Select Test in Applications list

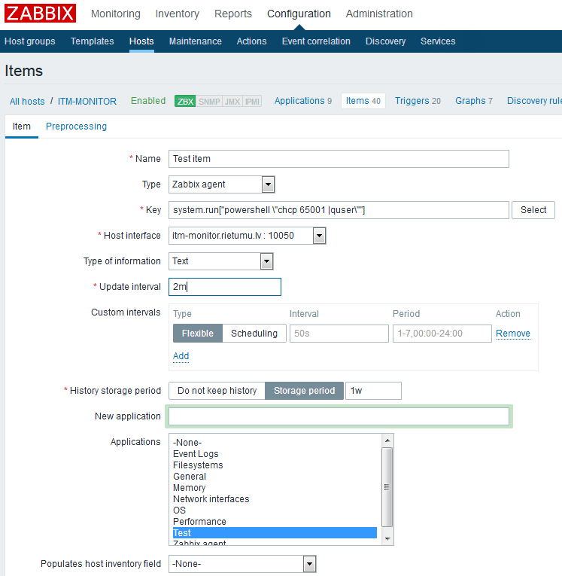[275, 533]
